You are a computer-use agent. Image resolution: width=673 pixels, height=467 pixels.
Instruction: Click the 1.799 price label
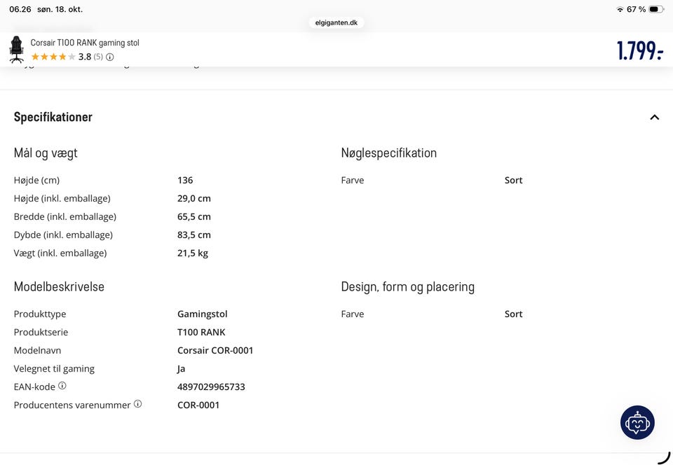click(x=639, y=50)
